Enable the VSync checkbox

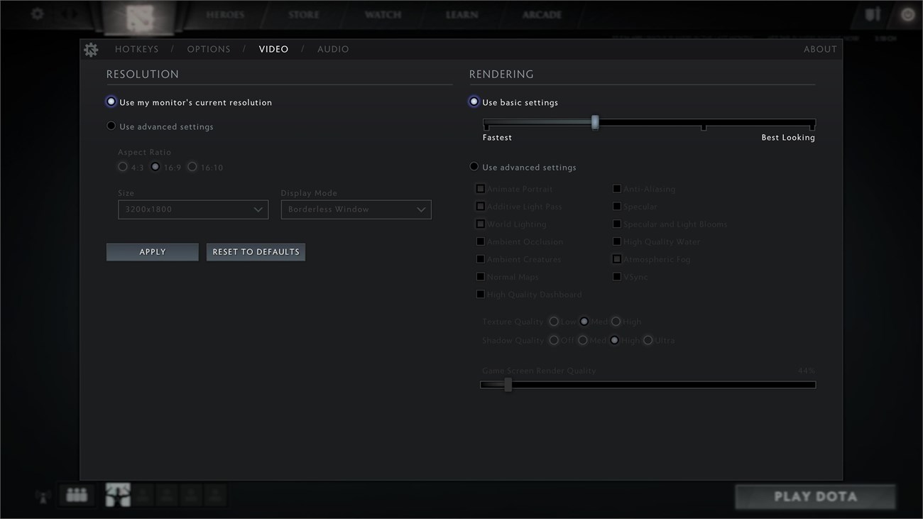[617, 276]
